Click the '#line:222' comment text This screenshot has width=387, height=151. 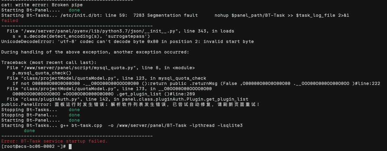367,84
